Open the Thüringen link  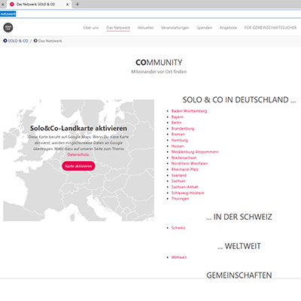180,199
